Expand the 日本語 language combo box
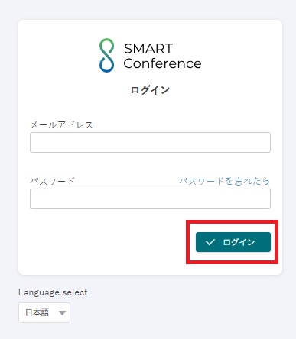 (x=44, y=312)
